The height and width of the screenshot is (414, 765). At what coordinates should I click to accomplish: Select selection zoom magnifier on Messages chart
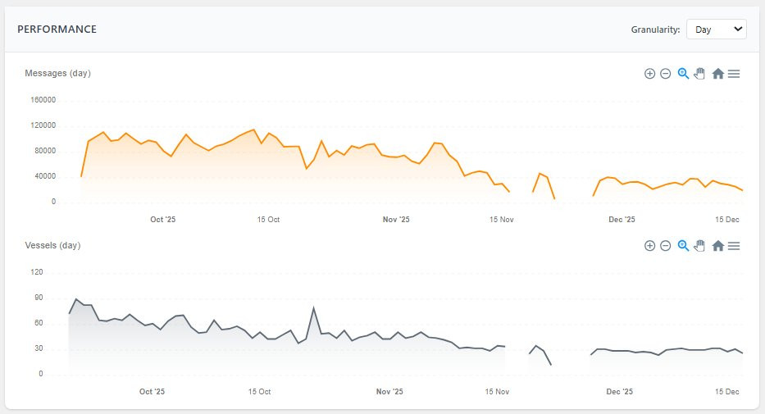pyautogui.click(x=683, y=74)
